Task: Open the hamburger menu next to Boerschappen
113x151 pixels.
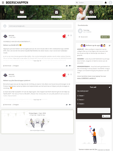Action: (3, 3)
